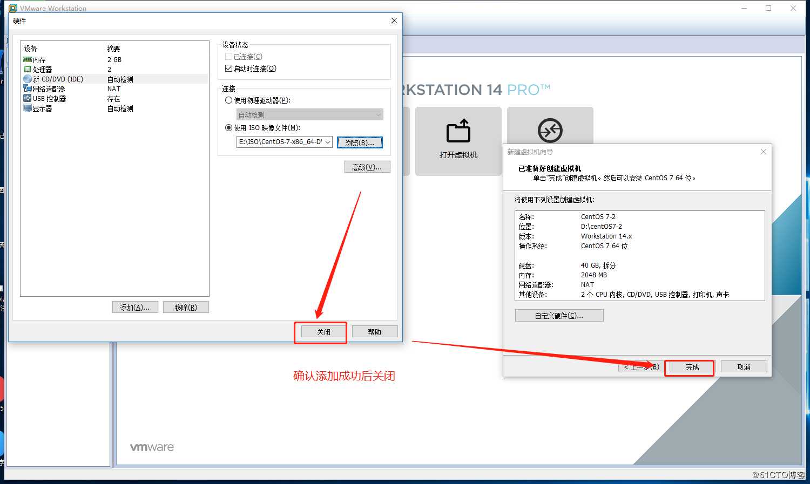Click the CPU icon beside 处理器
Screen dimensions: 810x484
tap(28, 69)
